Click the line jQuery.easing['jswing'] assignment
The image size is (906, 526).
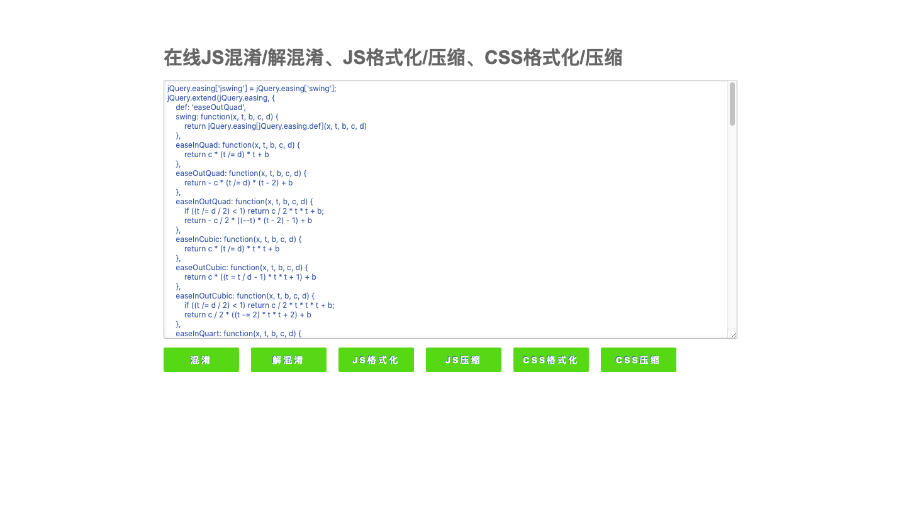252,89
